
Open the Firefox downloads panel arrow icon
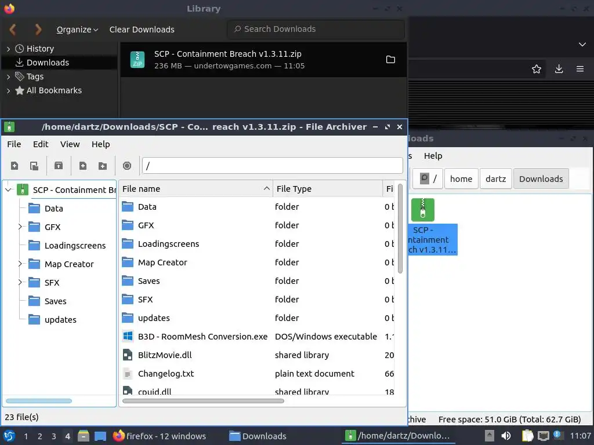(559, 69)
